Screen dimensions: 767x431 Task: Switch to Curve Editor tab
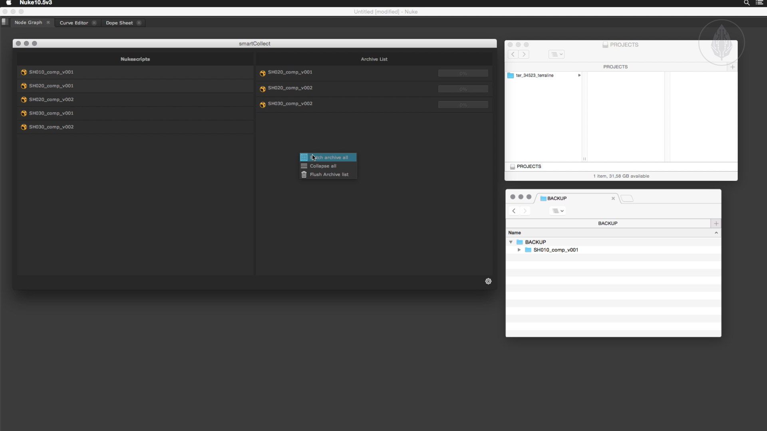tap(74, 23)
